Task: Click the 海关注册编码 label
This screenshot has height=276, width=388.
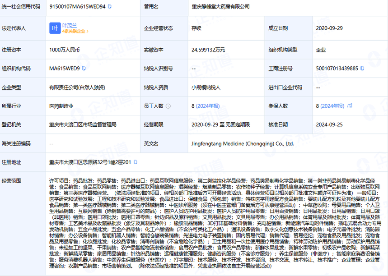Action: pyautogui.click(x=16, y=143)
